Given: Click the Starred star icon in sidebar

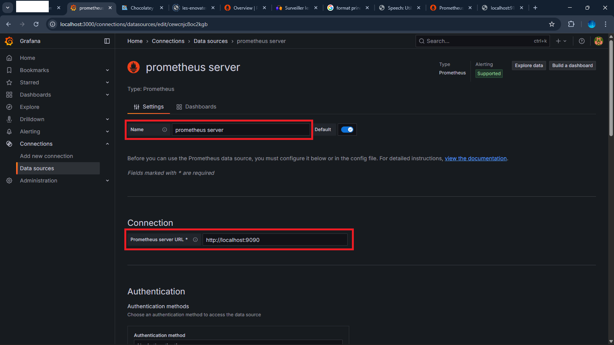Looking at the screenshot, I should pyautogui.click(x=9, y=82).
